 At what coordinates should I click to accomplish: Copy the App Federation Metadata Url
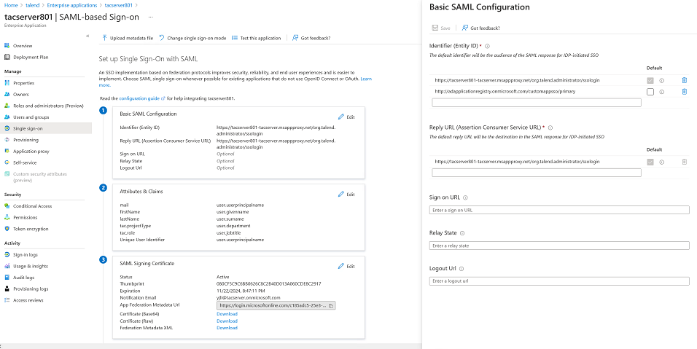click(331, 305)
